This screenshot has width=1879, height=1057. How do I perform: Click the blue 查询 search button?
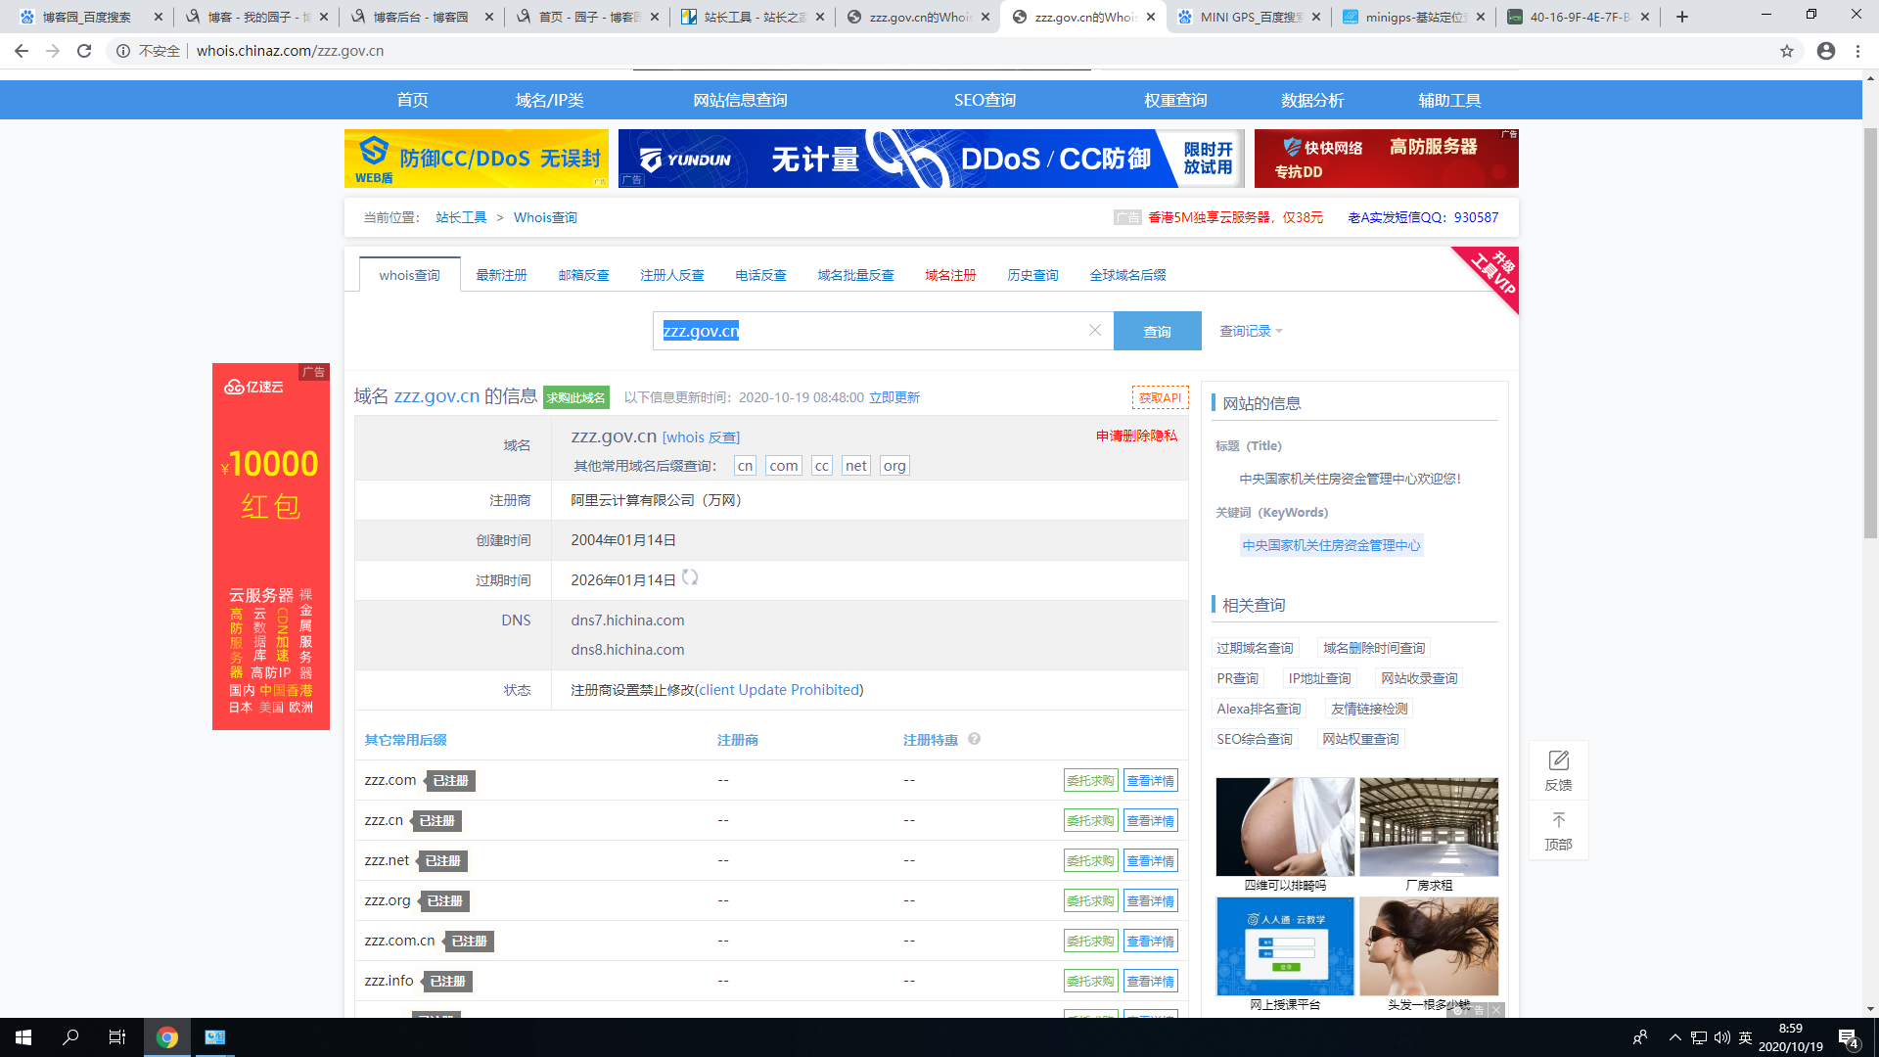[1157, 332]
